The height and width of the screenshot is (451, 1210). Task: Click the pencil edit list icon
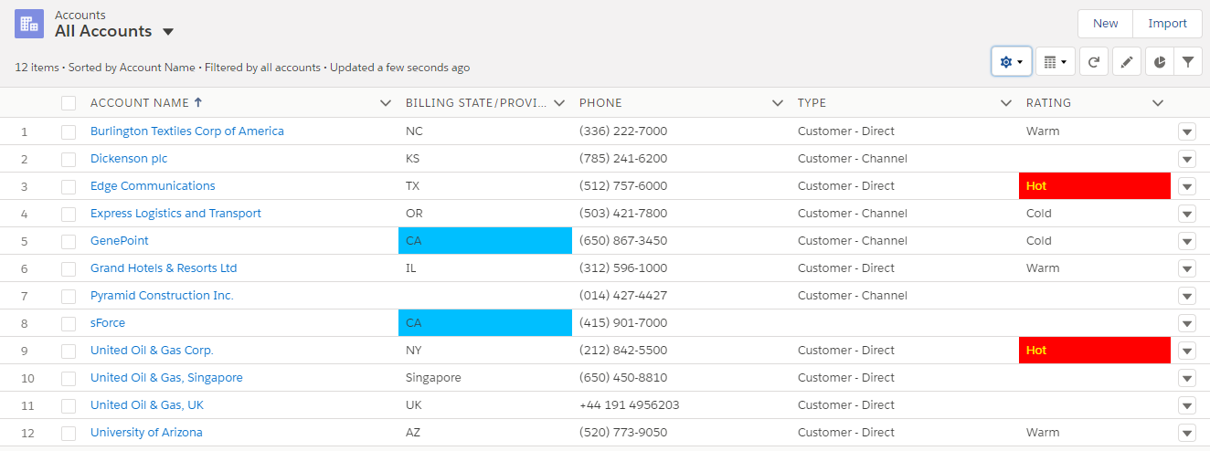point(1127,62)
